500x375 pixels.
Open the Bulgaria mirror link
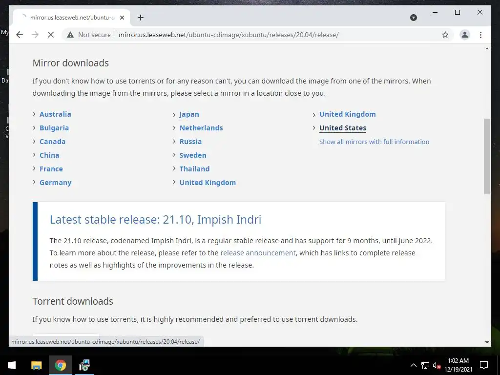[x=54, y=128]
